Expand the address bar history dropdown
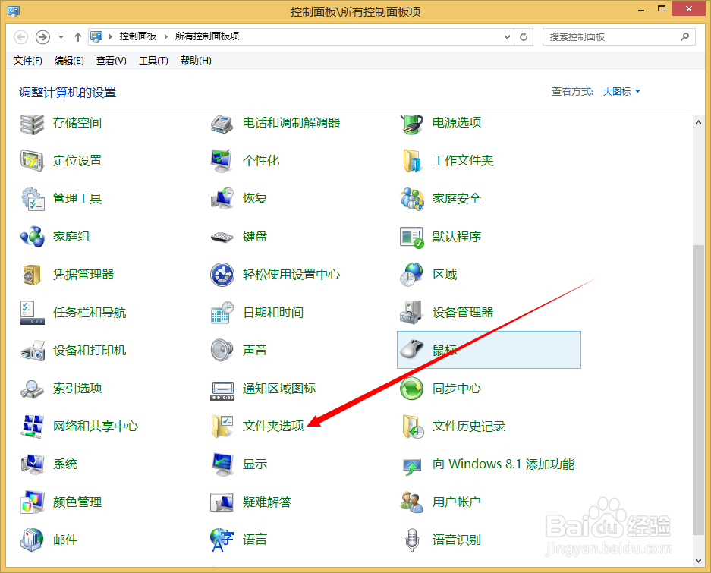This screenshot has width=711, height=573. click(x=507, y=36)
